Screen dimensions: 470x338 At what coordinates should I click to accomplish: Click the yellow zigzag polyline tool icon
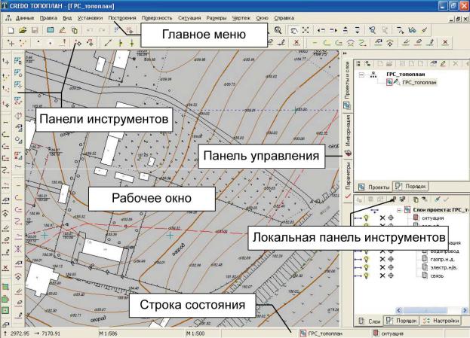pyautogui.click(x=362, y=43)
